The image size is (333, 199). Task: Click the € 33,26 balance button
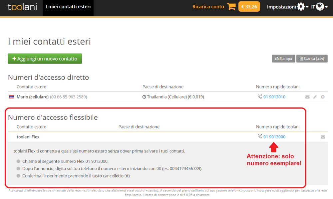pos(249,7)
